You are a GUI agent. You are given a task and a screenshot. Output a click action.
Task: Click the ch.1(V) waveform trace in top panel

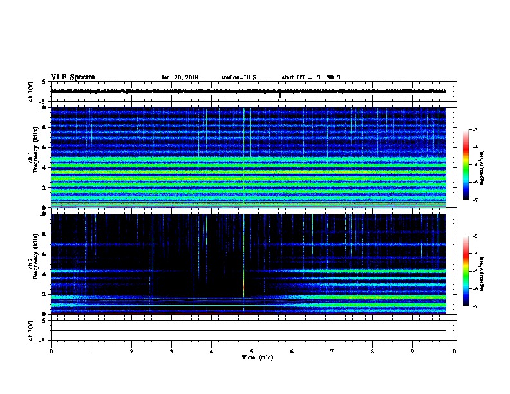click(x=248, y=91)
